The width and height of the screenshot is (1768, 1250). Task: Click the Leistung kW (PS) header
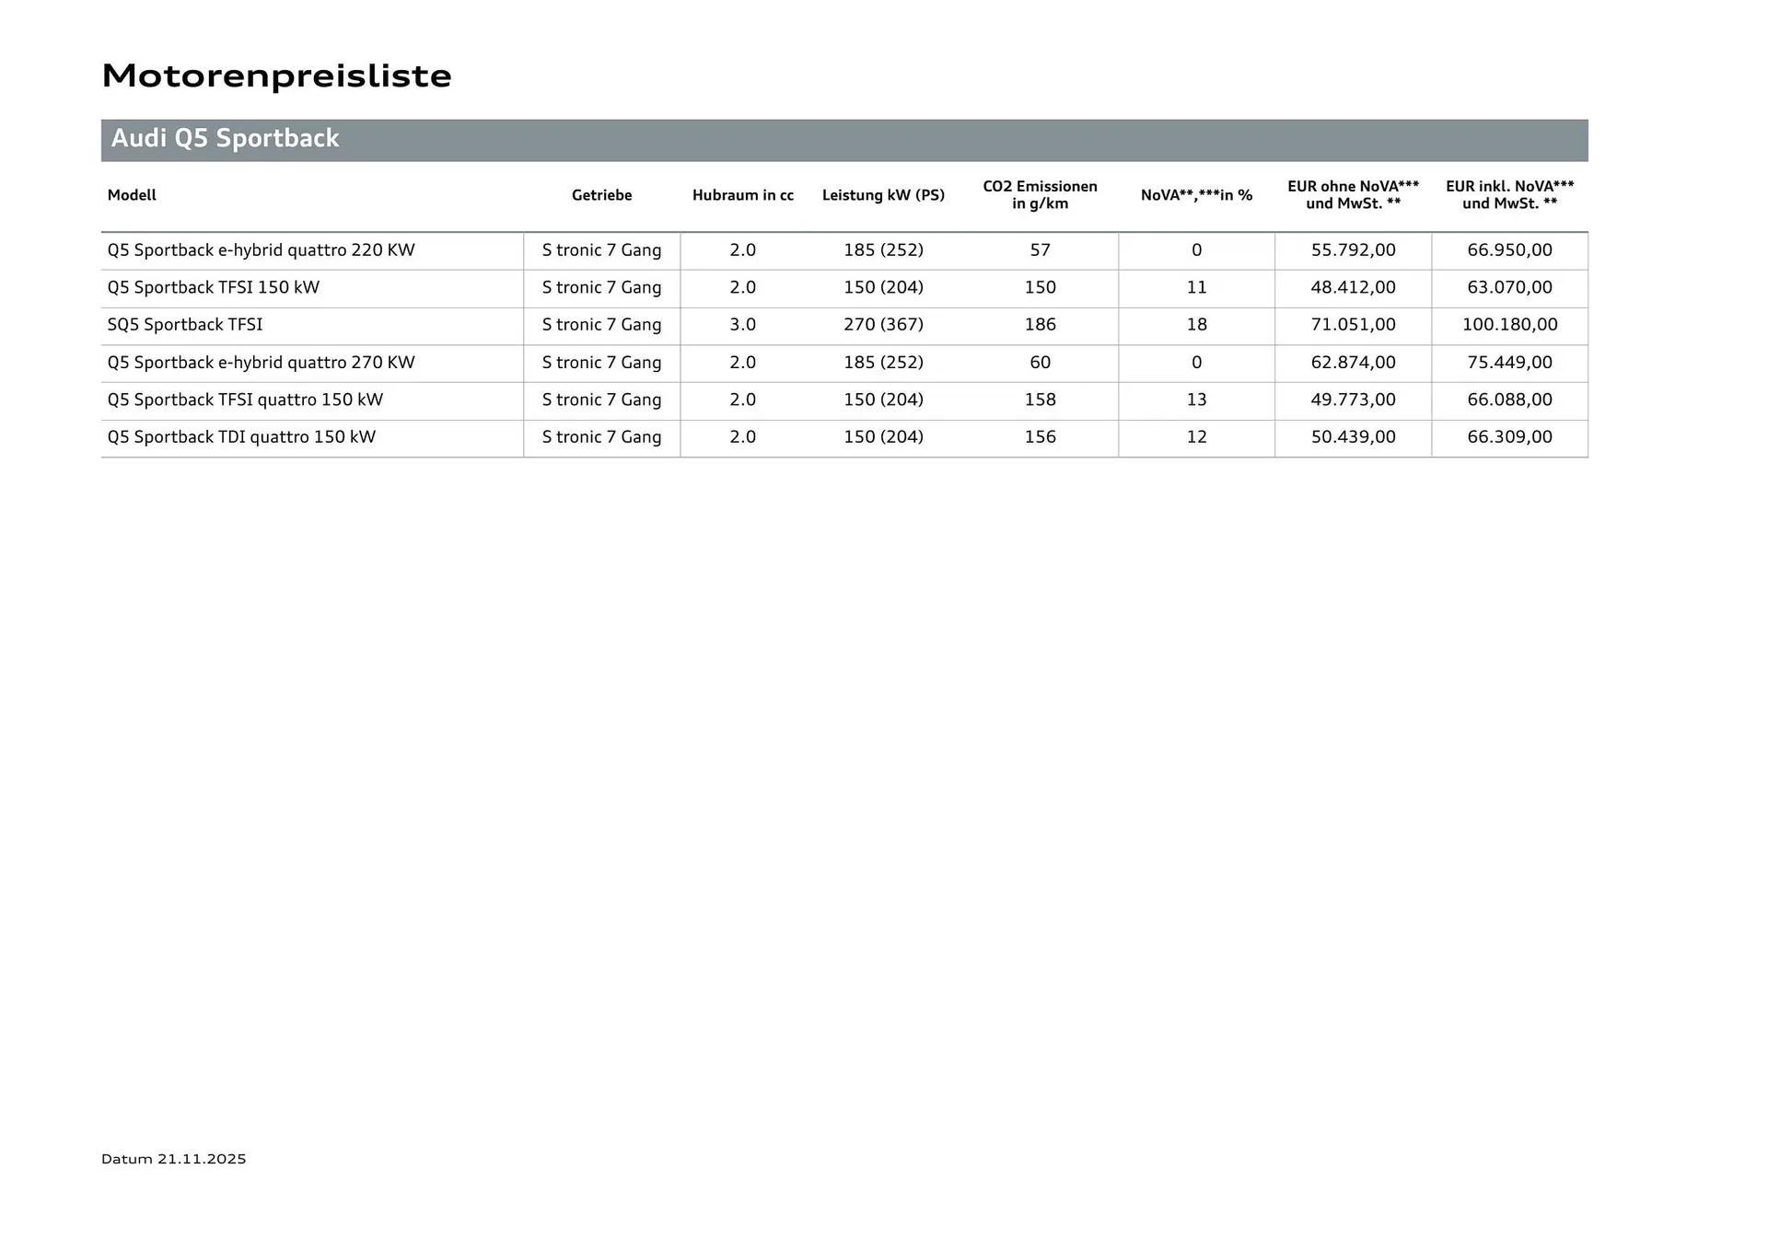(883, 195)
